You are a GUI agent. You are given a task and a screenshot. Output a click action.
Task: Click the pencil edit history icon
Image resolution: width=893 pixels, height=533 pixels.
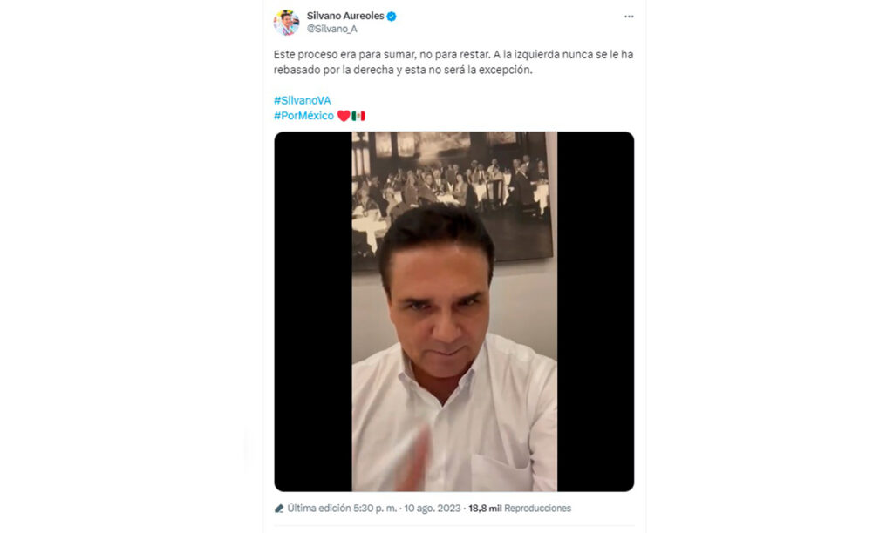tap(278, 509)
